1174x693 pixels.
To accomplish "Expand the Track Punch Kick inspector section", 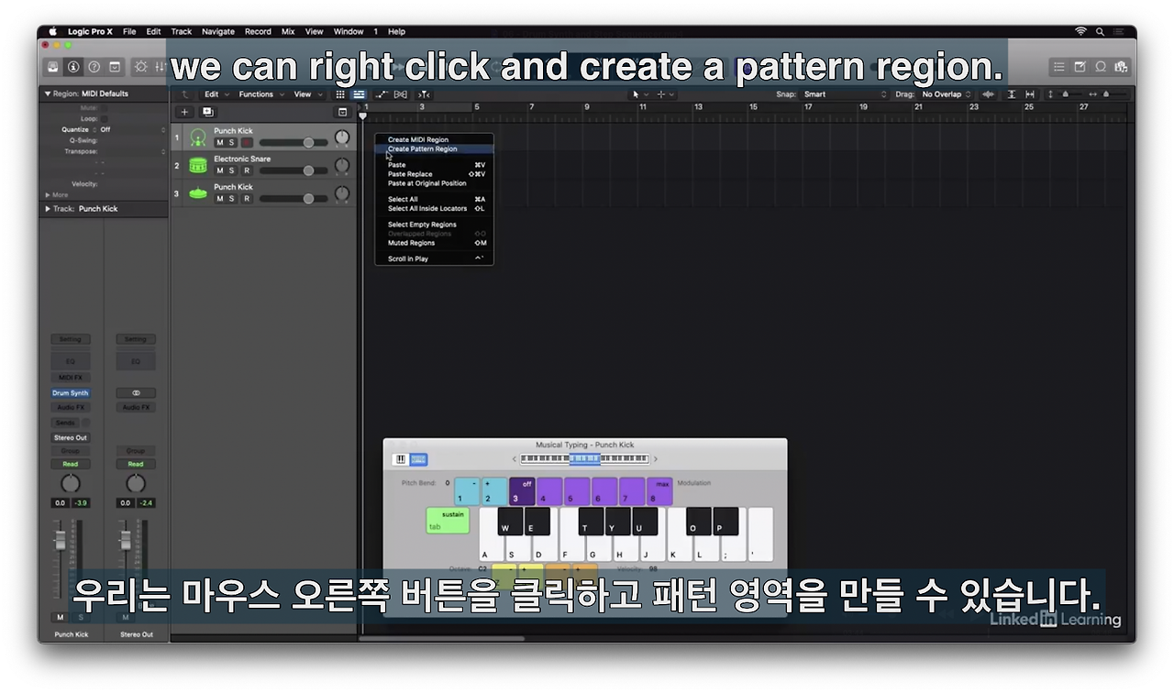I will click(48, 209).
